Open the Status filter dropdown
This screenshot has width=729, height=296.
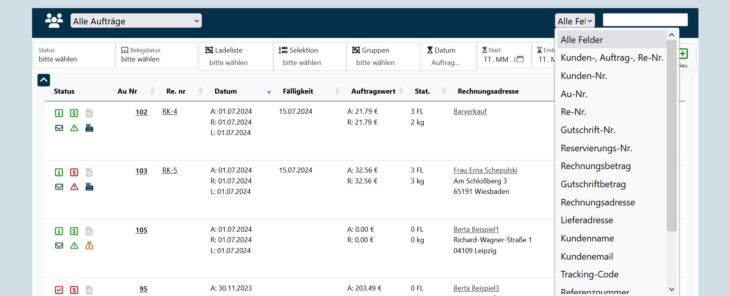pyautogui.click(x=74, y=55)
